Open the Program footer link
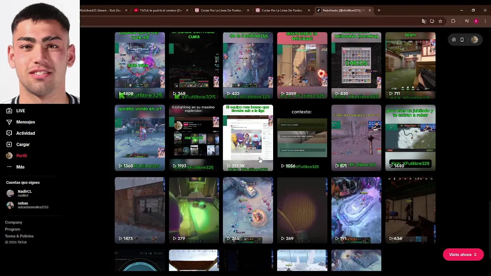Screen dimensions: 491x276 [12, 229]
